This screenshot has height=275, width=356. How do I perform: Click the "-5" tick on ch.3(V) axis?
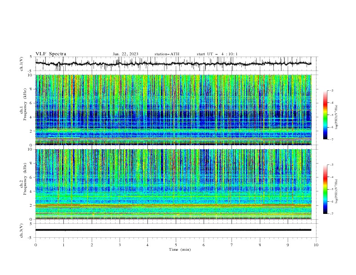point(30,238)
